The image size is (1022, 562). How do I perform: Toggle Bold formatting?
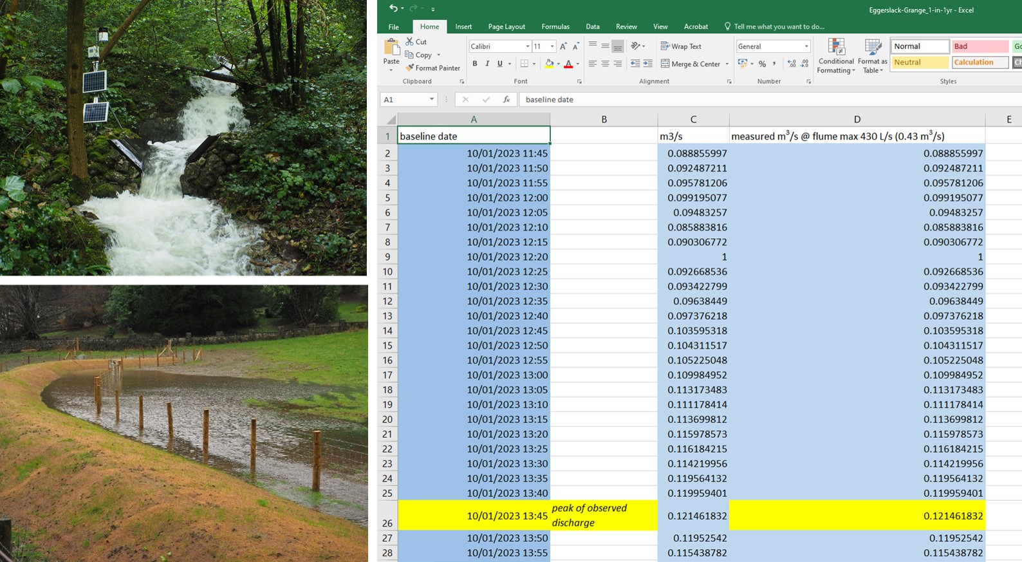pos(475,64)
